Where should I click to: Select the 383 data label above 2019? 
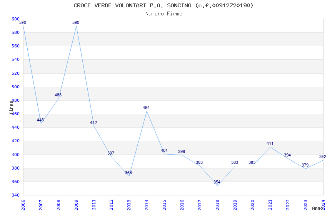coord(235,163)
